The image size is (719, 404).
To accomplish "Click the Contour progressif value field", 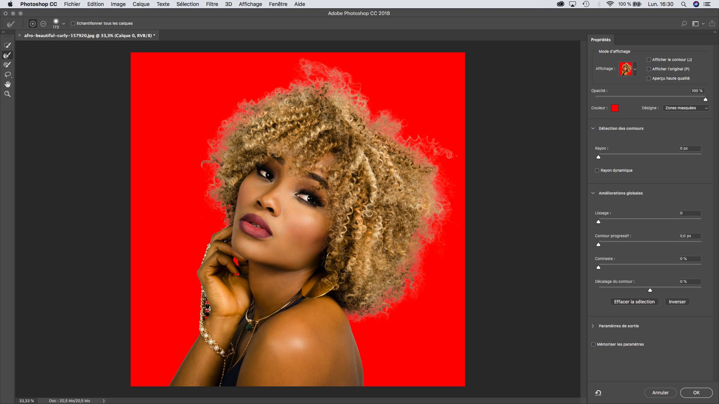I will (690, 236).
